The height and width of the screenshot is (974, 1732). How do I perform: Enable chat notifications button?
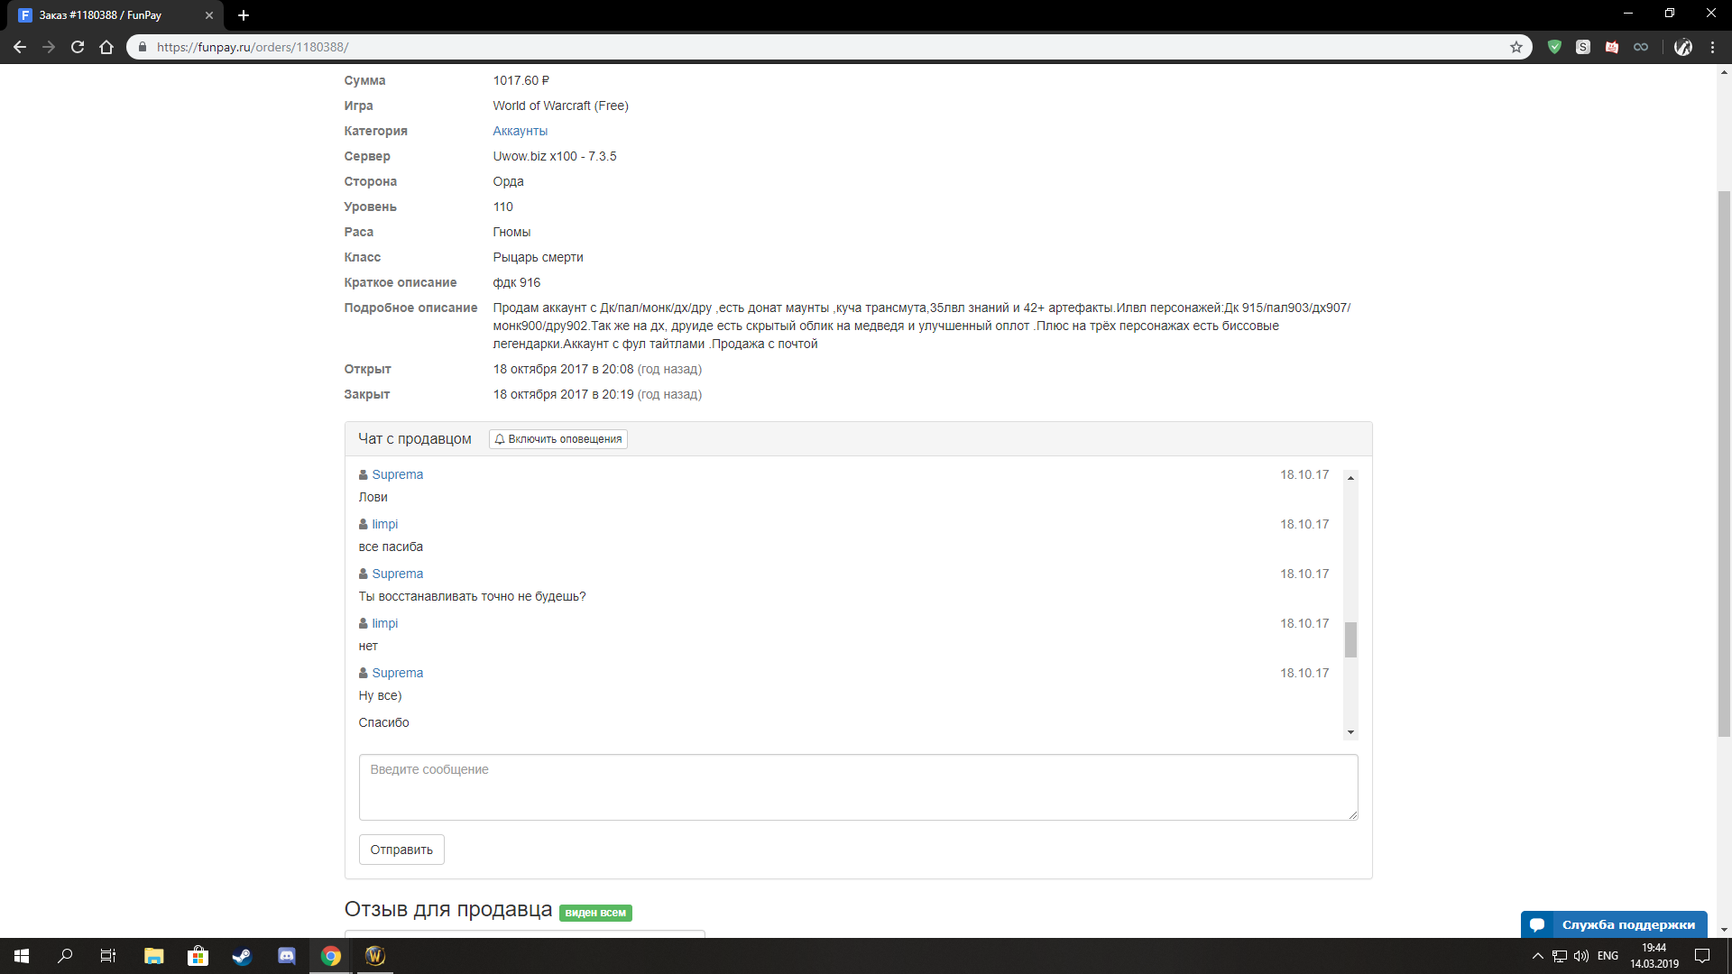tap(558, 439)
